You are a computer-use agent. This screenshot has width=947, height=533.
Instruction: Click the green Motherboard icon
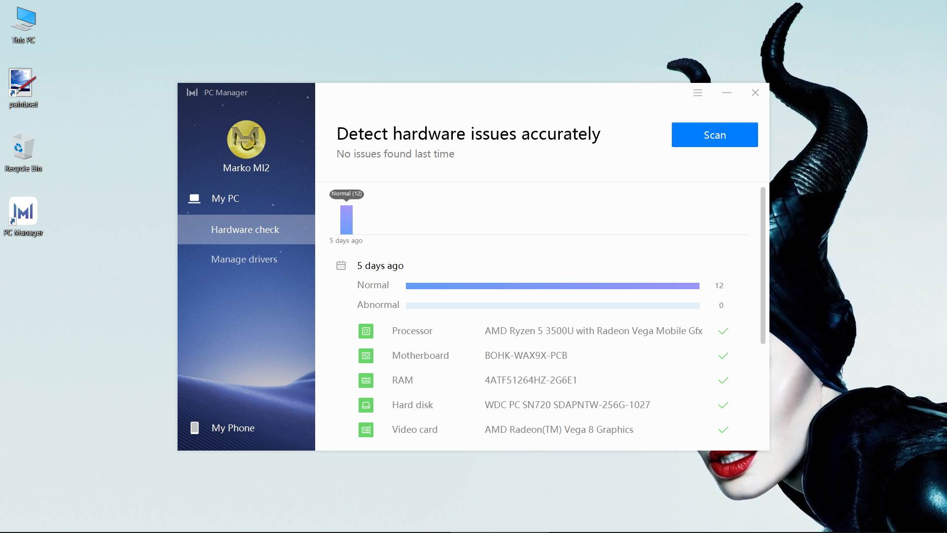click(365, 356)
